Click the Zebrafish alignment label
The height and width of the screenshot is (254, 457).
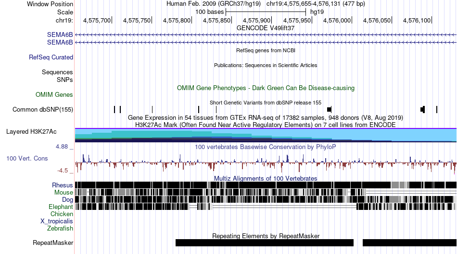click(60, 229)
